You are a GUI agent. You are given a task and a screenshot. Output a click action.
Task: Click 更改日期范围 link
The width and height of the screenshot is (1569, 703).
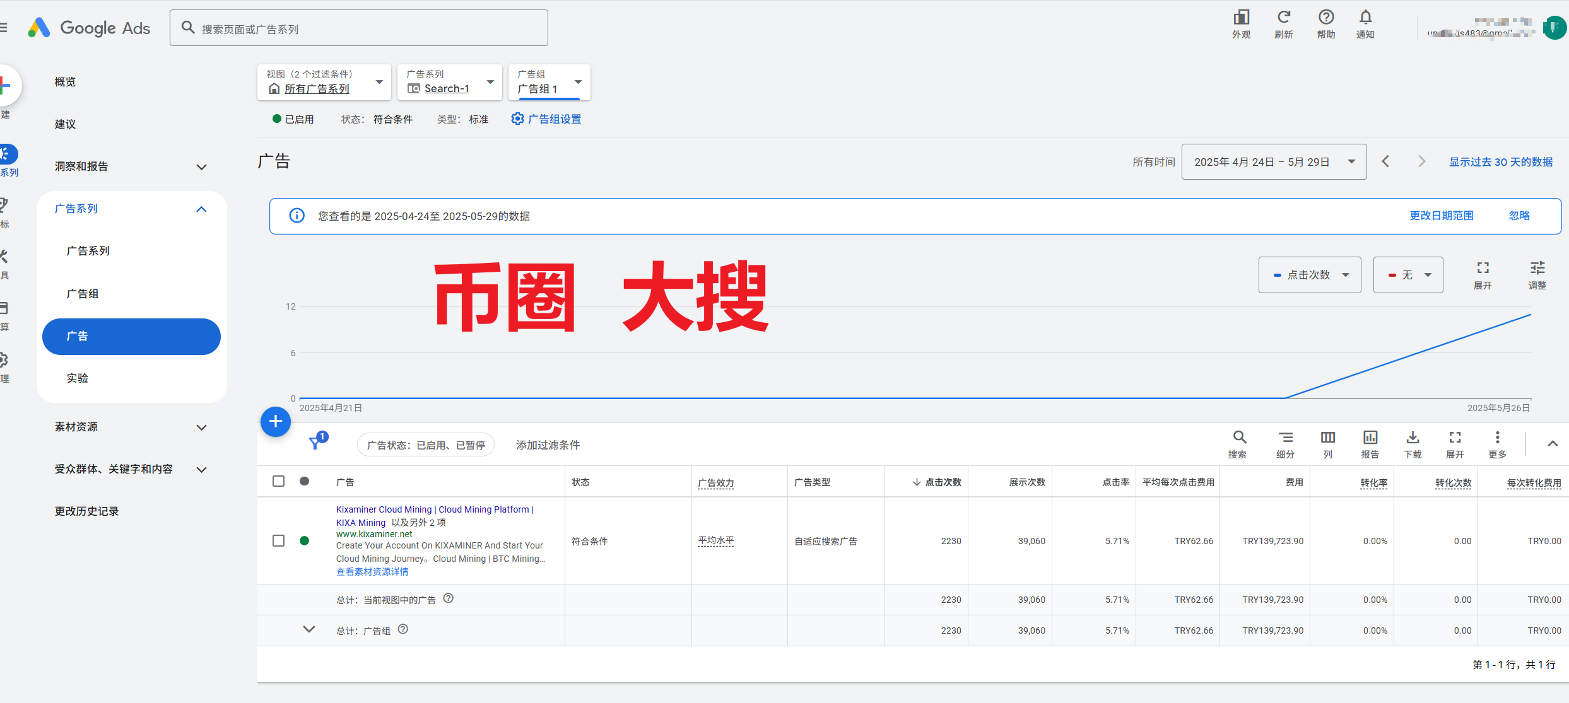tap(1442, 216)
